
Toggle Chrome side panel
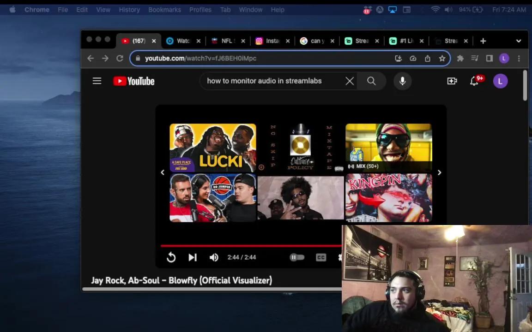click(489, 58)
